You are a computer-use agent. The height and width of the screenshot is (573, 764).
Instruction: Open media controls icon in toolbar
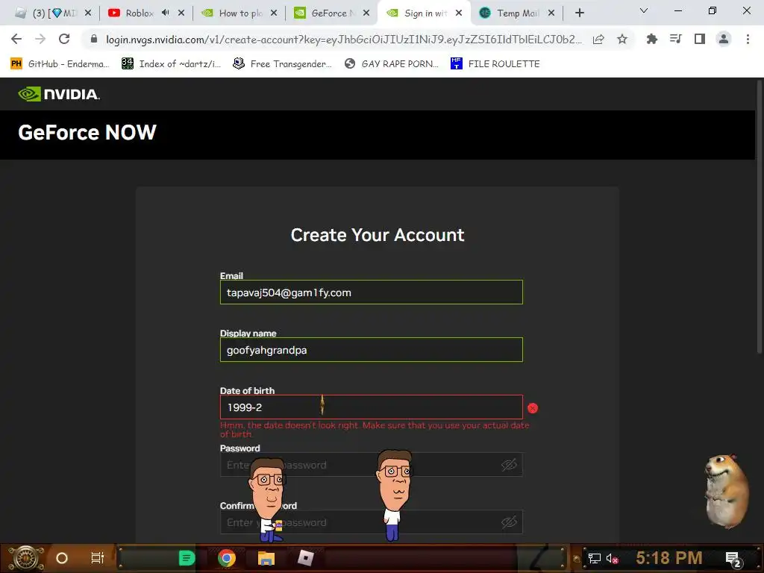(x=675, y=39)
